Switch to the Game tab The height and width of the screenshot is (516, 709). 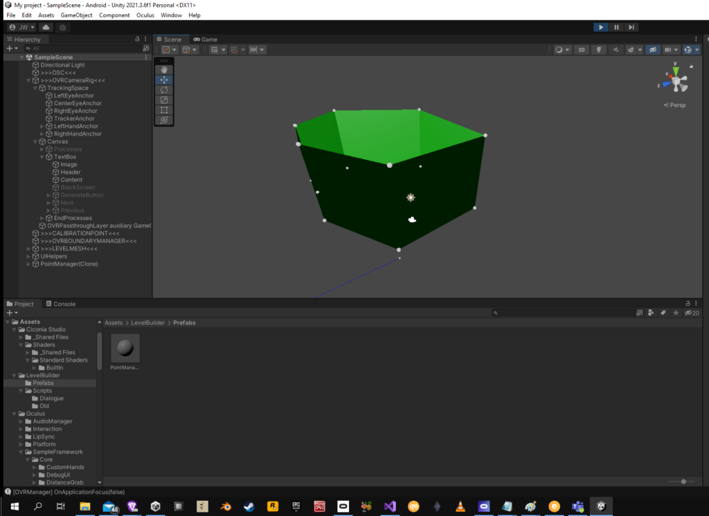click(205, 39)
